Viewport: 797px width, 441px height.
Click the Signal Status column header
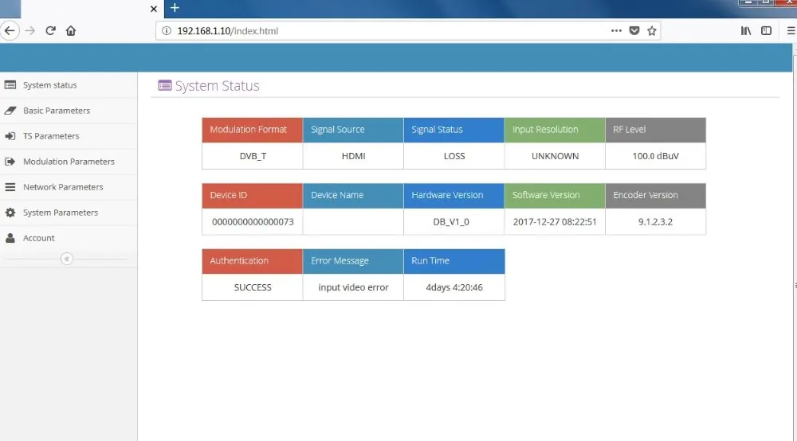454,130
